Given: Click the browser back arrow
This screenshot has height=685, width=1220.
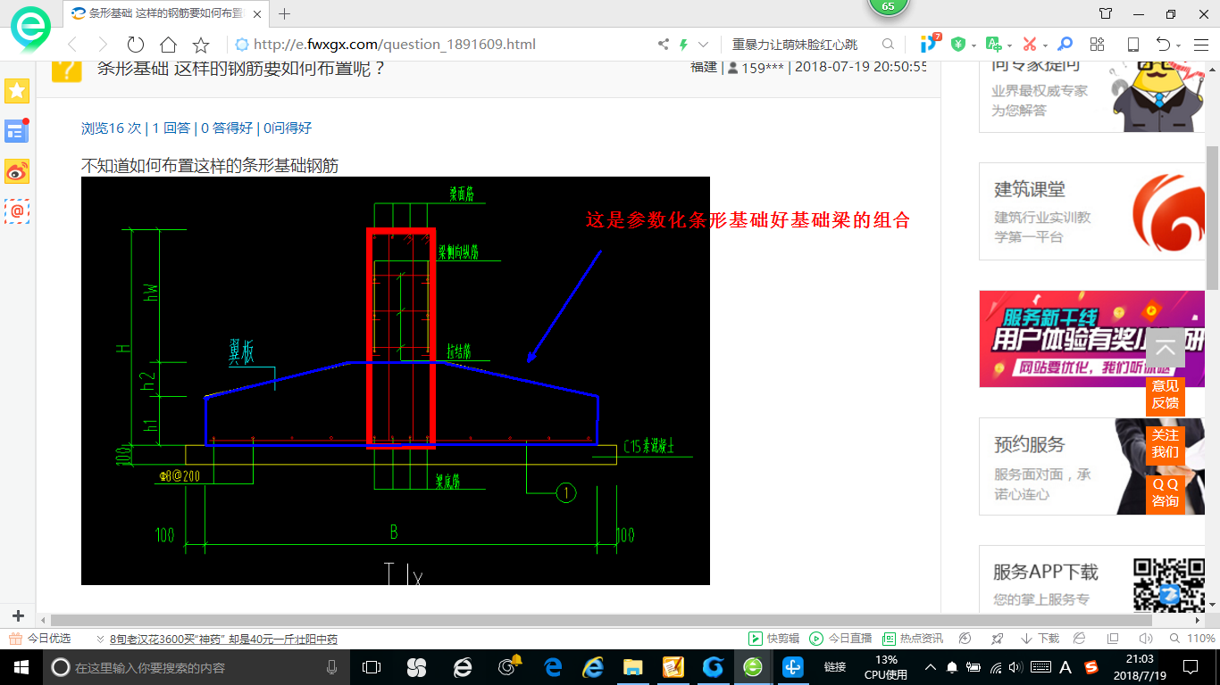Looking at the screenshot, I should point(72,45).
